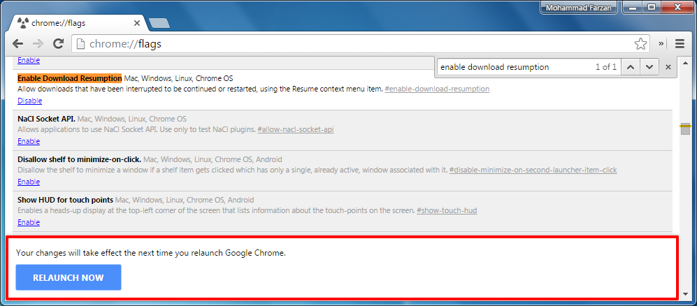This screenshot has width=697, height=306.
Task: Close the chrome://flags tab
Action: pos(137,23)
